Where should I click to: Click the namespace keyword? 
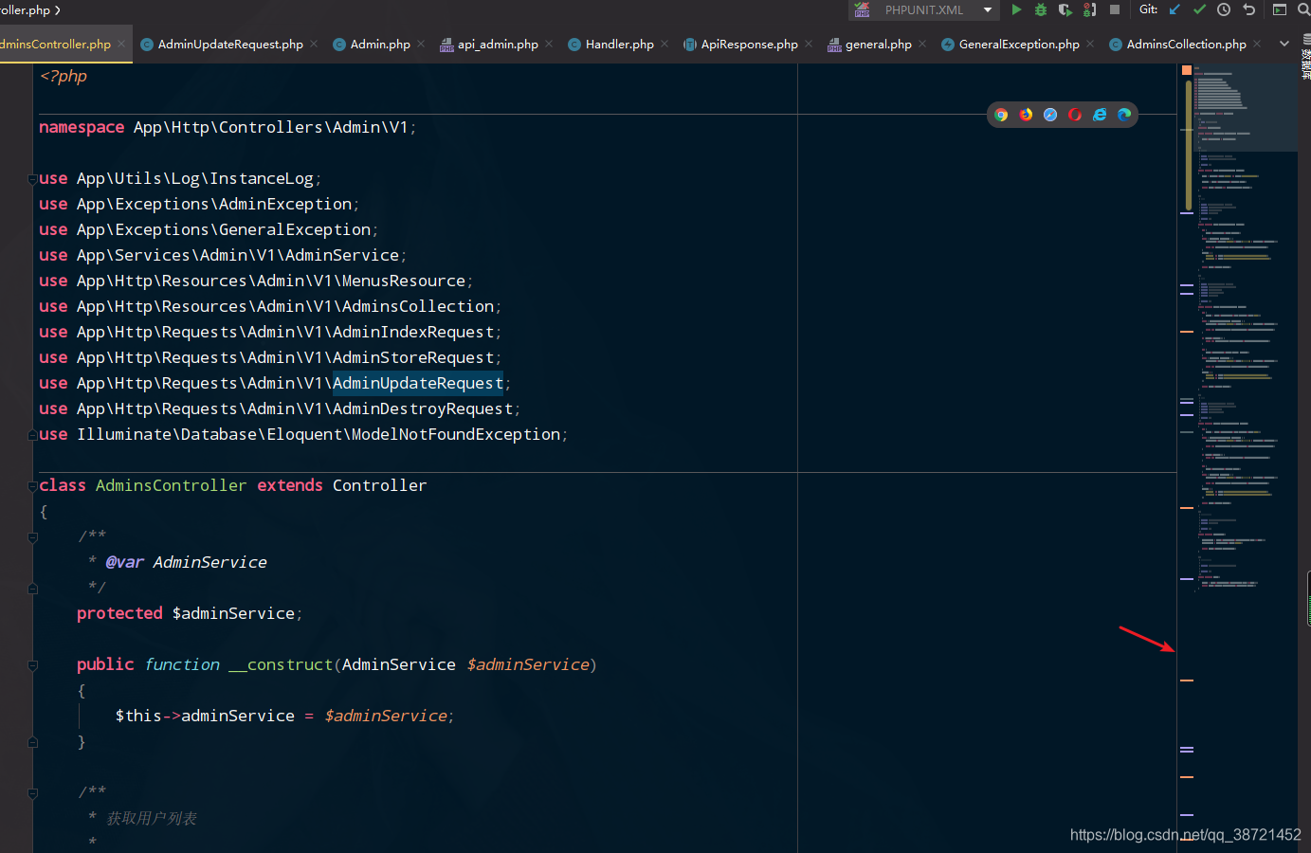(82, 127)
